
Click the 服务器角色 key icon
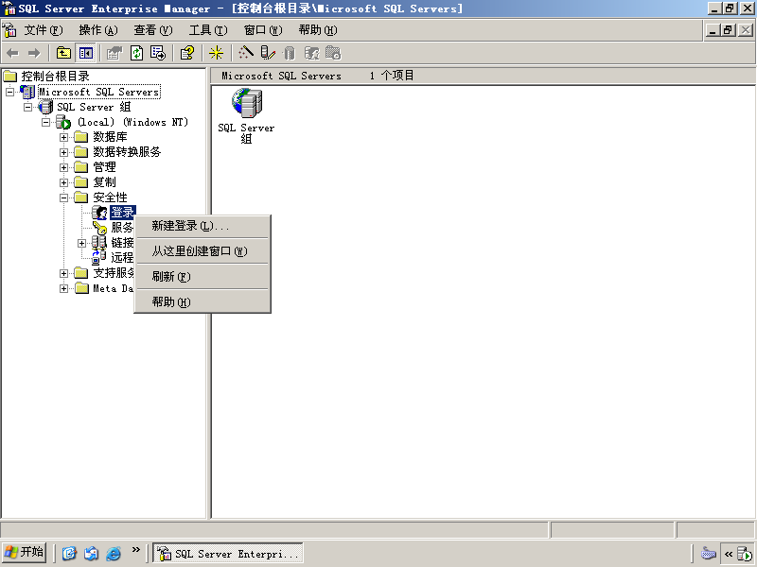pos(99,227)
